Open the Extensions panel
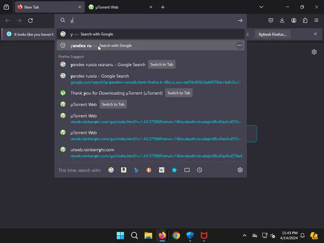Viewport: 324px width, 243px height. tap(305, 20)
